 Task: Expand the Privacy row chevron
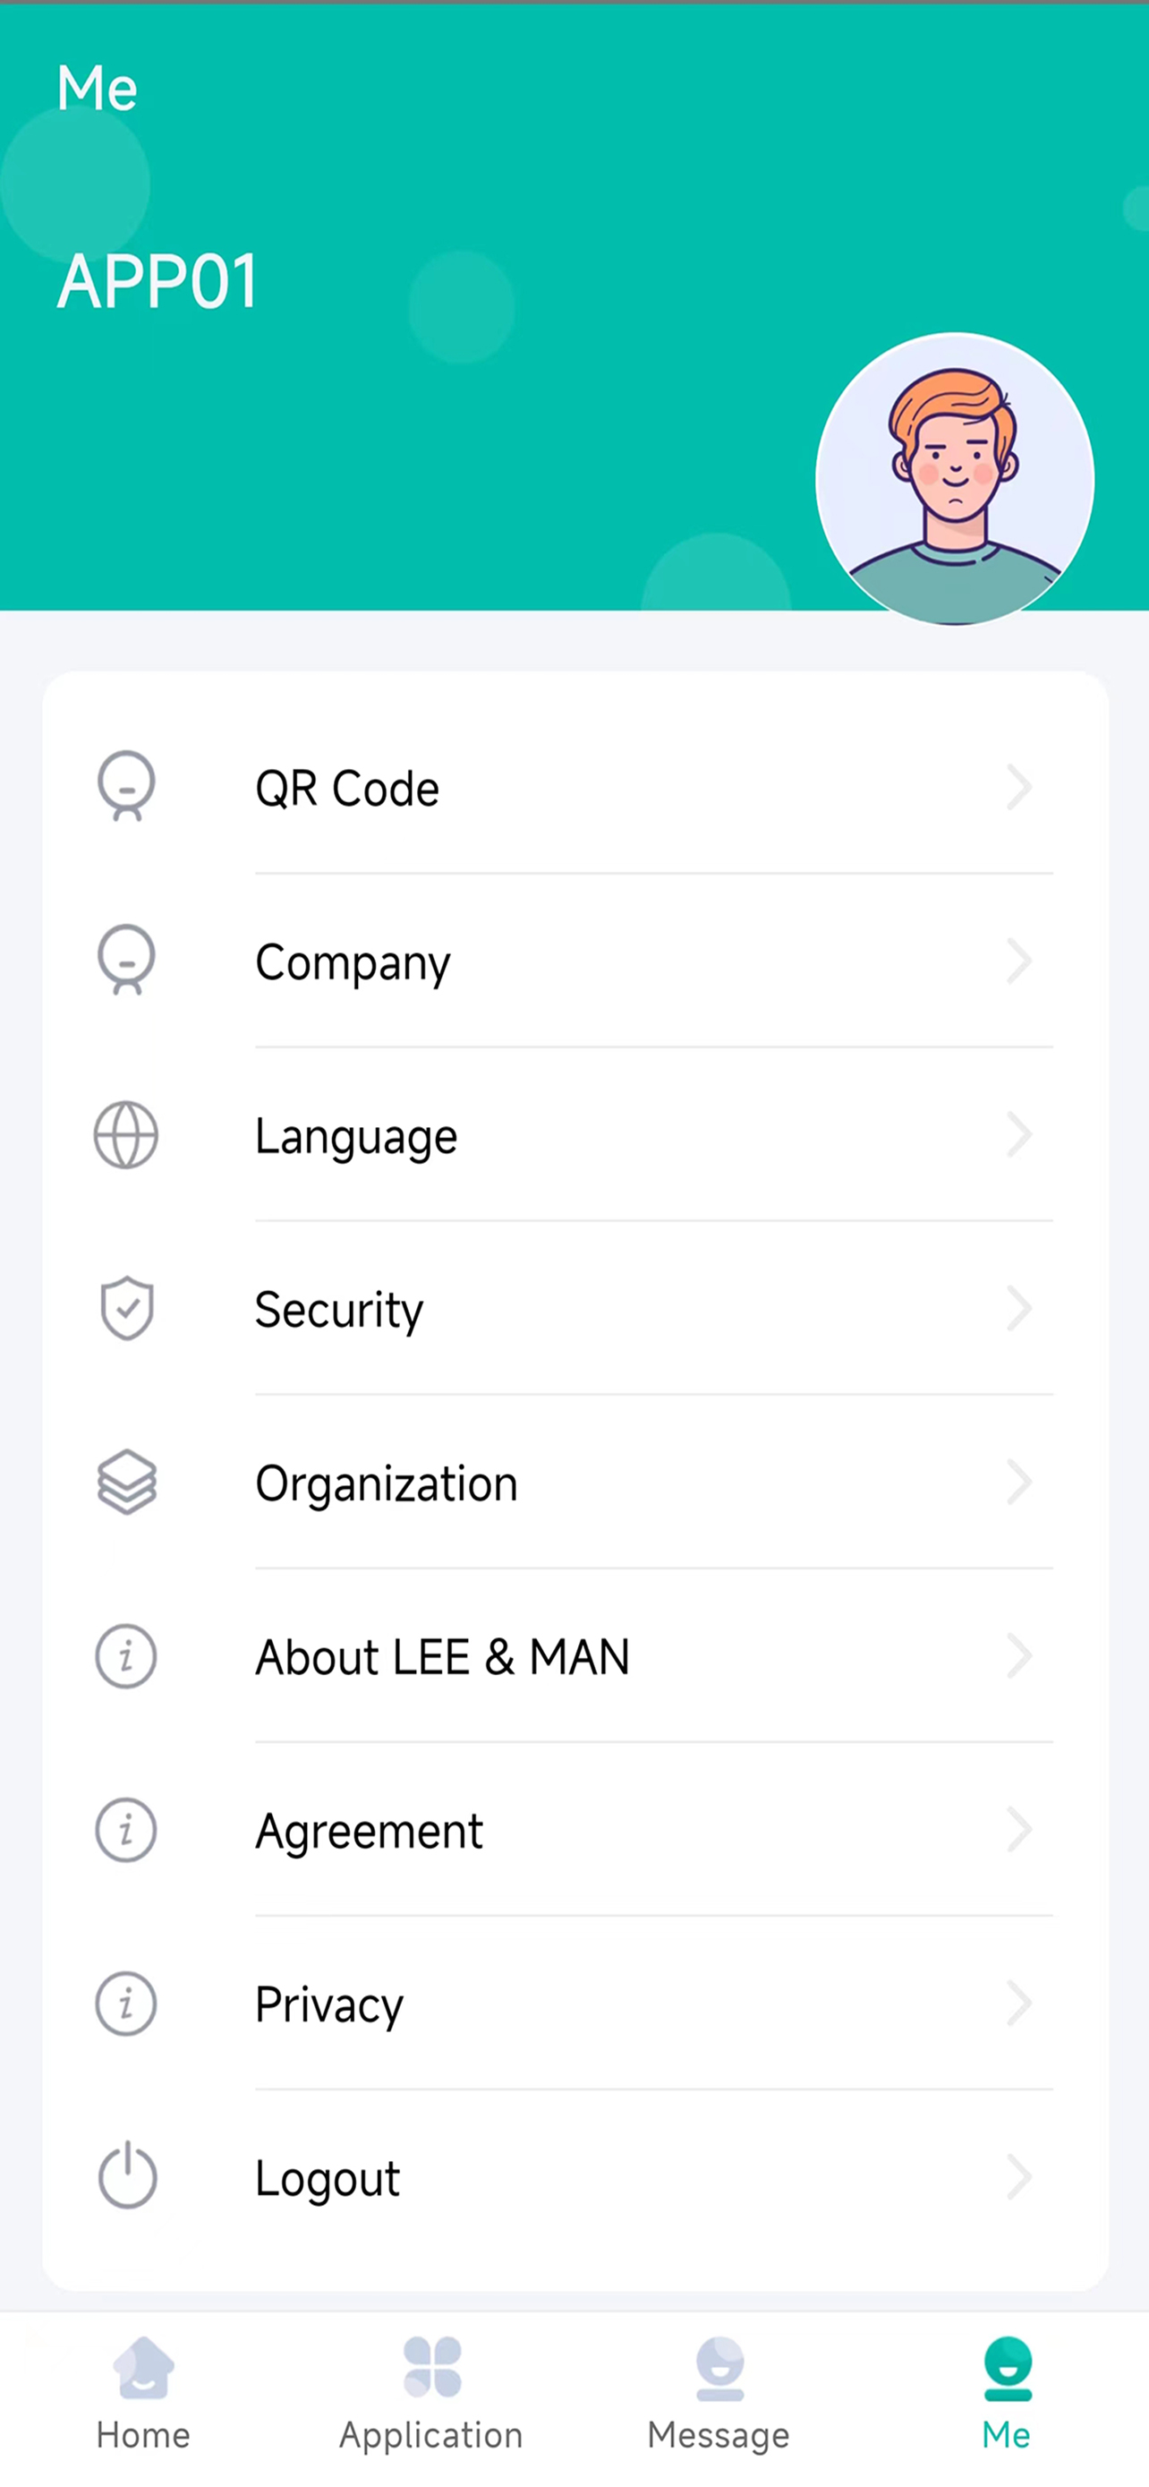(1018, 2004)
